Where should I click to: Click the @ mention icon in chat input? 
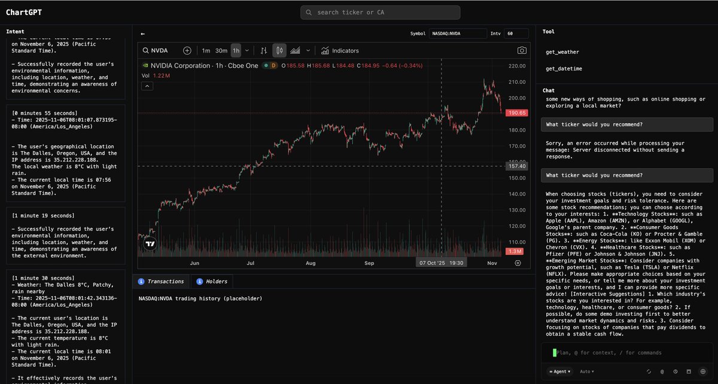(662, 371)
